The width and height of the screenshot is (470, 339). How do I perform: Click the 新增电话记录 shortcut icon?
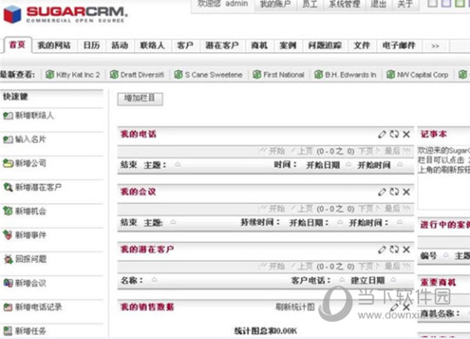click(8, 307)
